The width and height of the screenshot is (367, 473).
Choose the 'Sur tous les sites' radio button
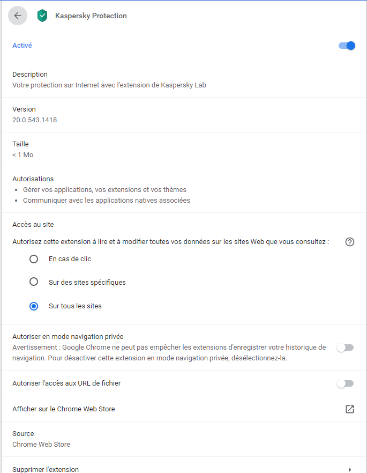click(34, 306)
